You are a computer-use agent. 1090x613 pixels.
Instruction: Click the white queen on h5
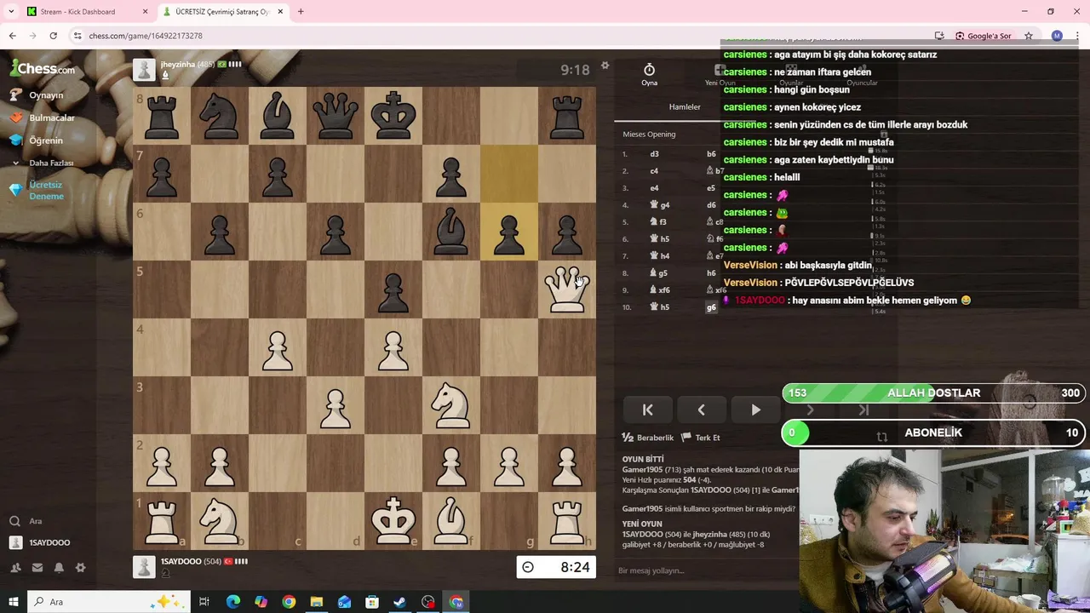pyautogui.click(x=566, y=289)
